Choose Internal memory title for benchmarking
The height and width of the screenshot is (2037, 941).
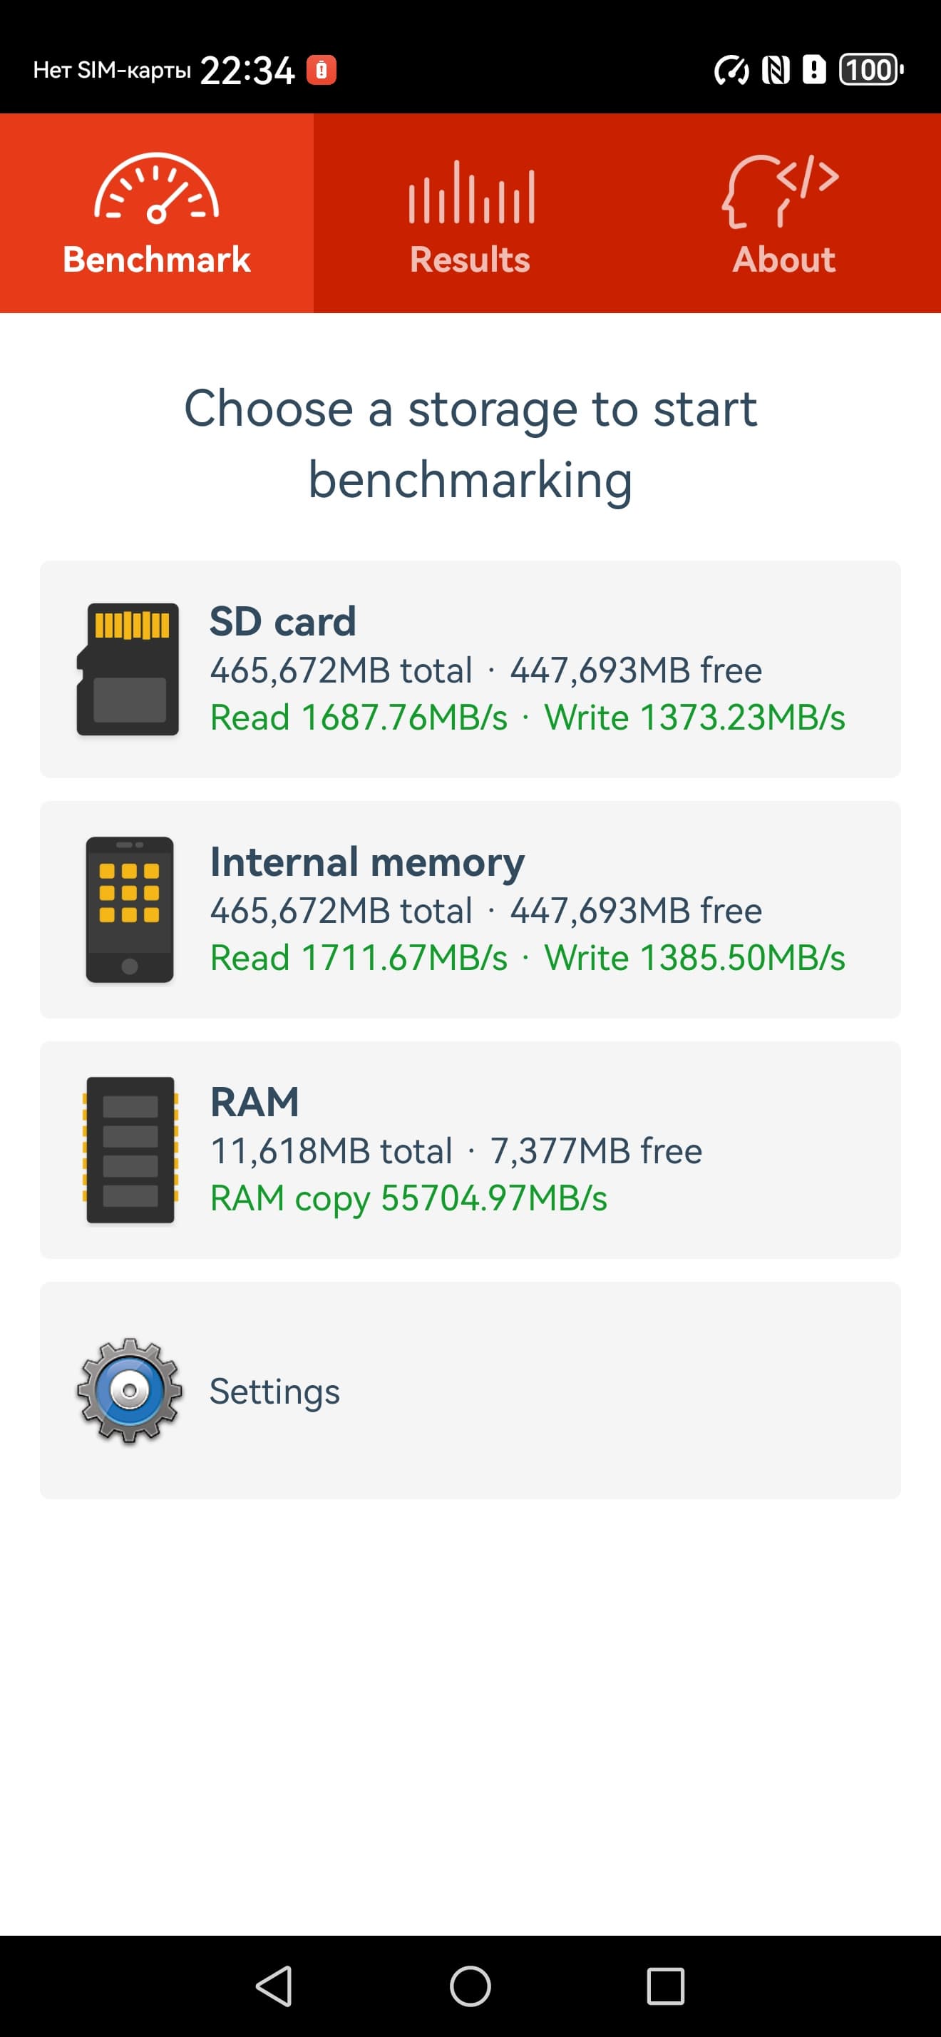(366, 861)
